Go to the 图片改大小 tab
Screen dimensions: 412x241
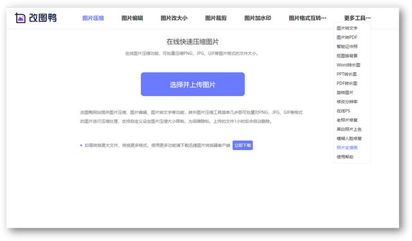pos(174,18)
